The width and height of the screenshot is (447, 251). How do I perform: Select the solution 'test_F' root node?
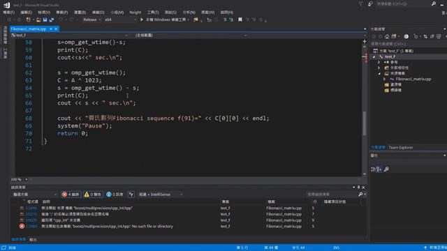click(x=396, y=51)
